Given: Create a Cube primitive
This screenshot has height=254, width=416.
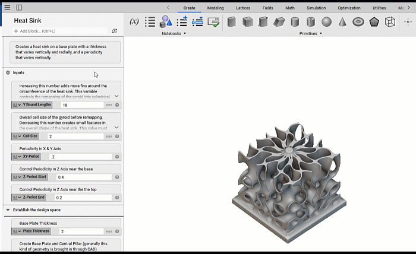Looking at the screenshot, I should (247, 22).
